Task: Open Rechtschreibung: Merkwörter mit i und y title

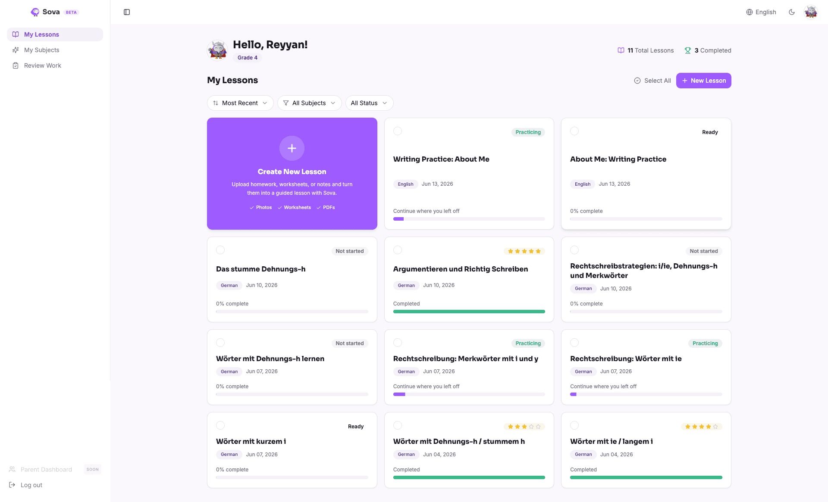Action: pos(466,359)
